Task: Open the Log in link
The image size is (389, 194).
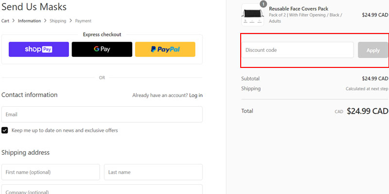Action: pos(196,96)
